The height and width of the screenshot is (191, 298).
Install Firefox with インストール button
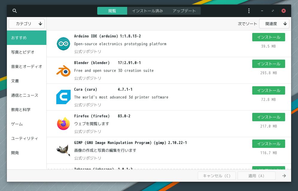point(269,117)
